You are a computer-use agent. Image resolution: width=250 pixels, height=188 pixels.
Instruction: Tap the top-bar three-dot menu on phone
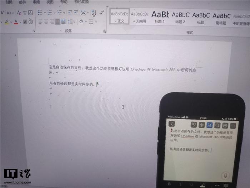pos(233,126)
